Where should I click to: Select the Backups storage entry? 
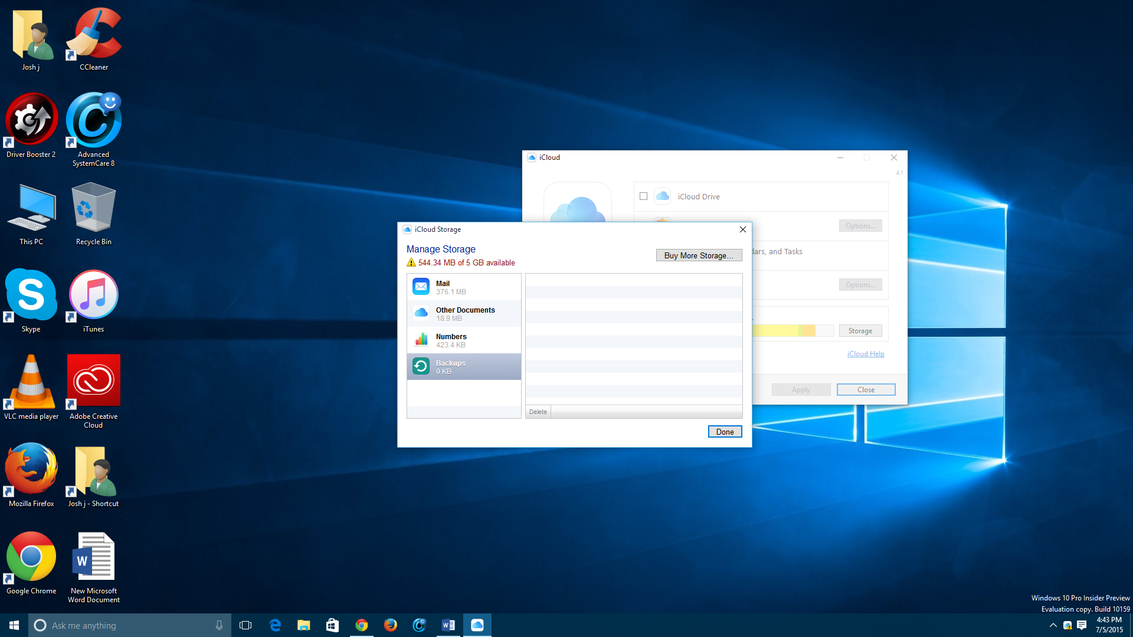464,367
